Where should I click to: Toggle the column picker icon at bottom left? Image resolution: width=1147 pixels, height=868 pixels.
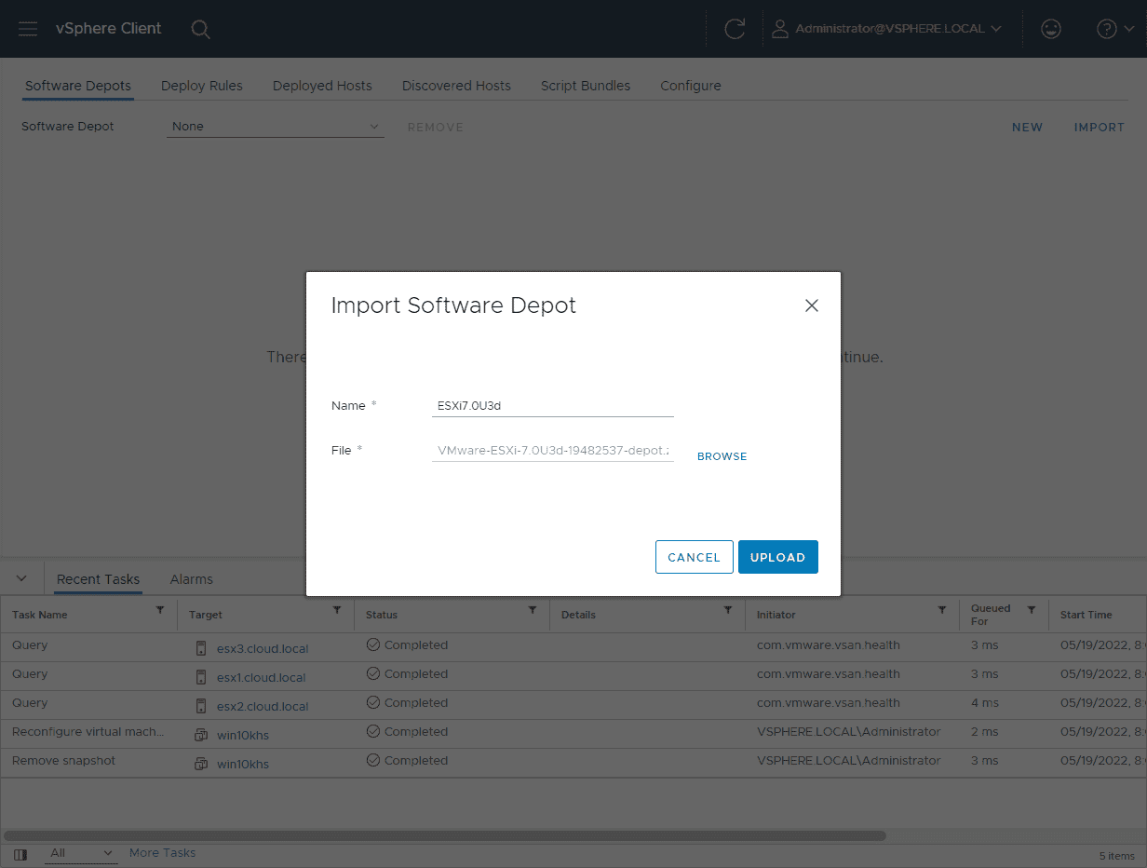pyautogui.click(x=20, y=854)
